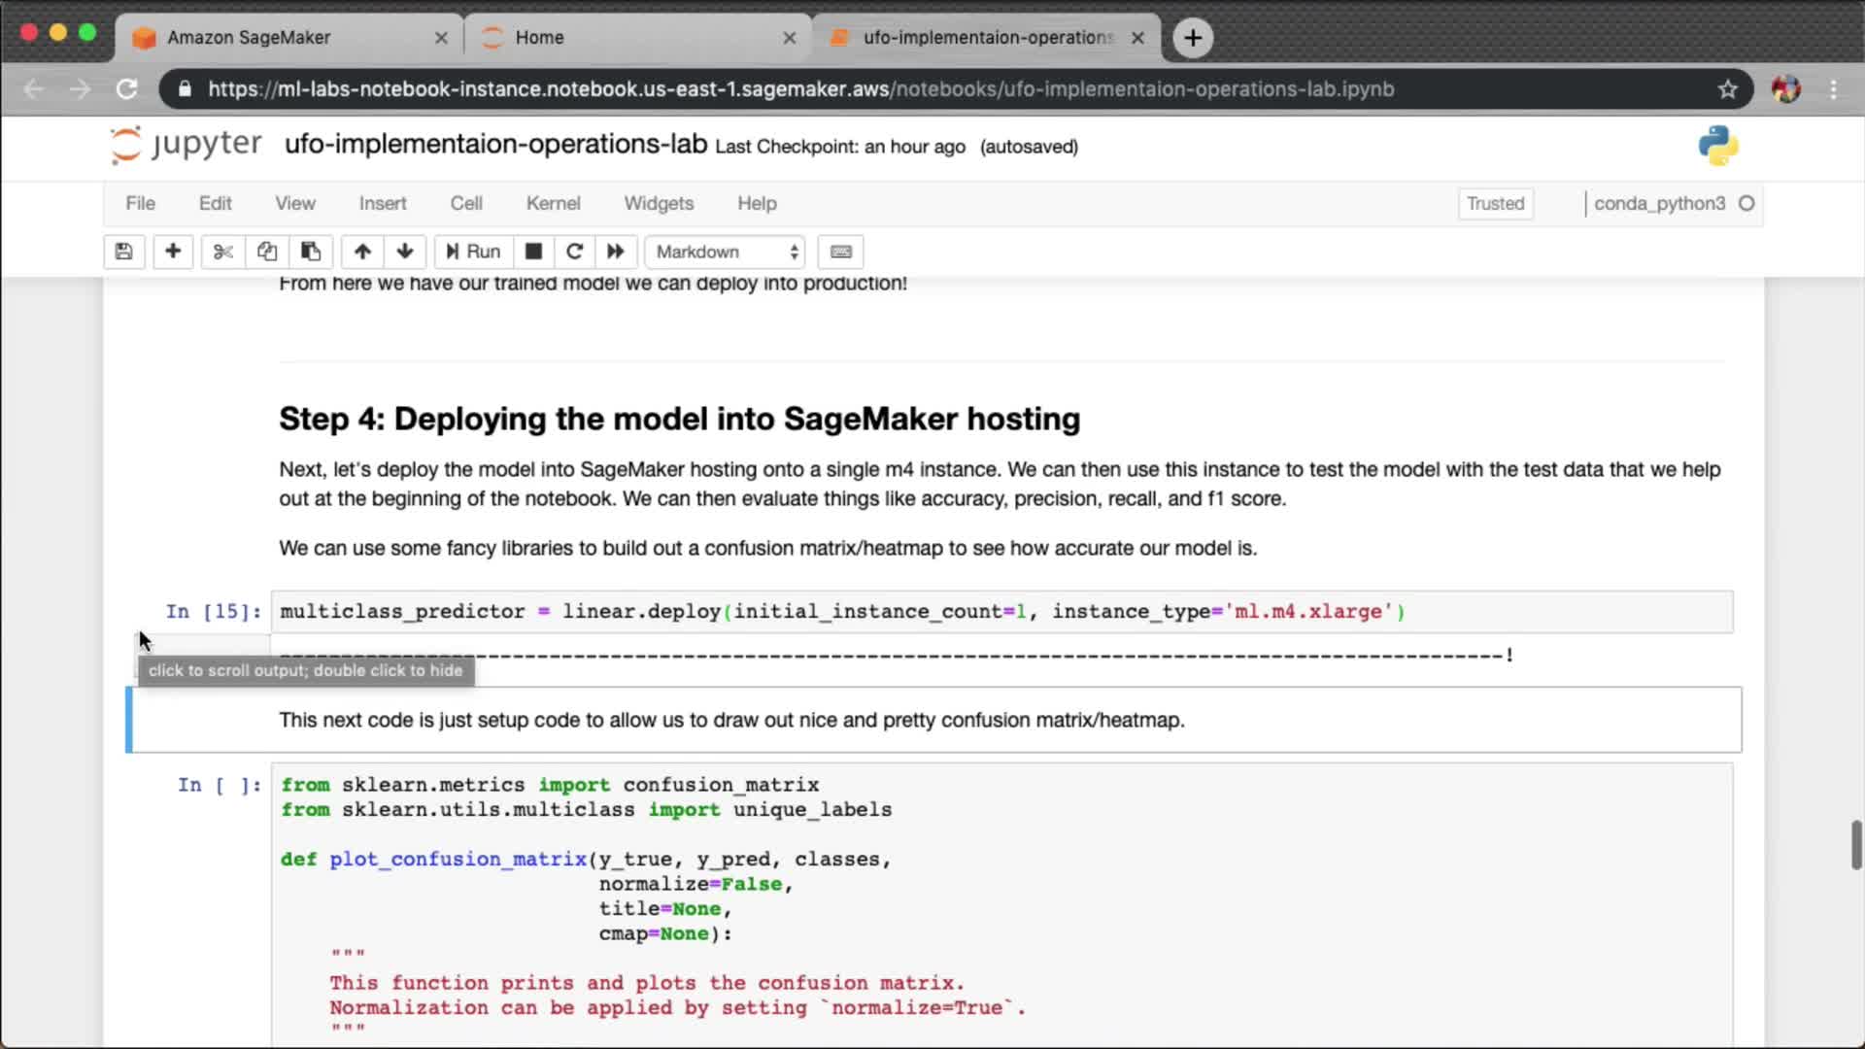
Task: Open the Cell menu
Action: (x=465, y=203)
